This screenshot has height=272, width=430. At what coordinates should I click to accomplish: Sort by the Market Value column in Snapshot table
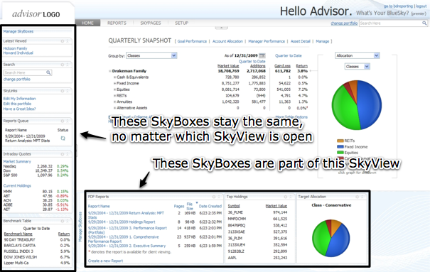pos(228,66)
